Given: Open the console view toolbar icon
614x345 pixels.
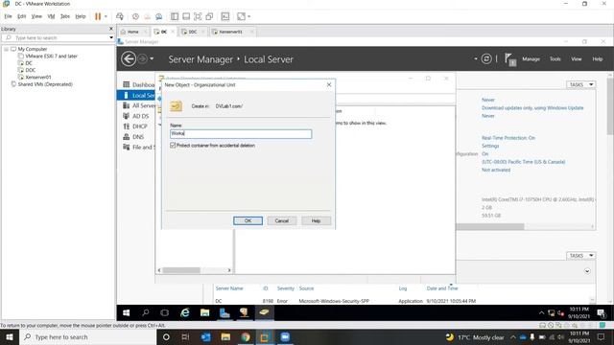Looking at the screenshot, I should 225,16.
